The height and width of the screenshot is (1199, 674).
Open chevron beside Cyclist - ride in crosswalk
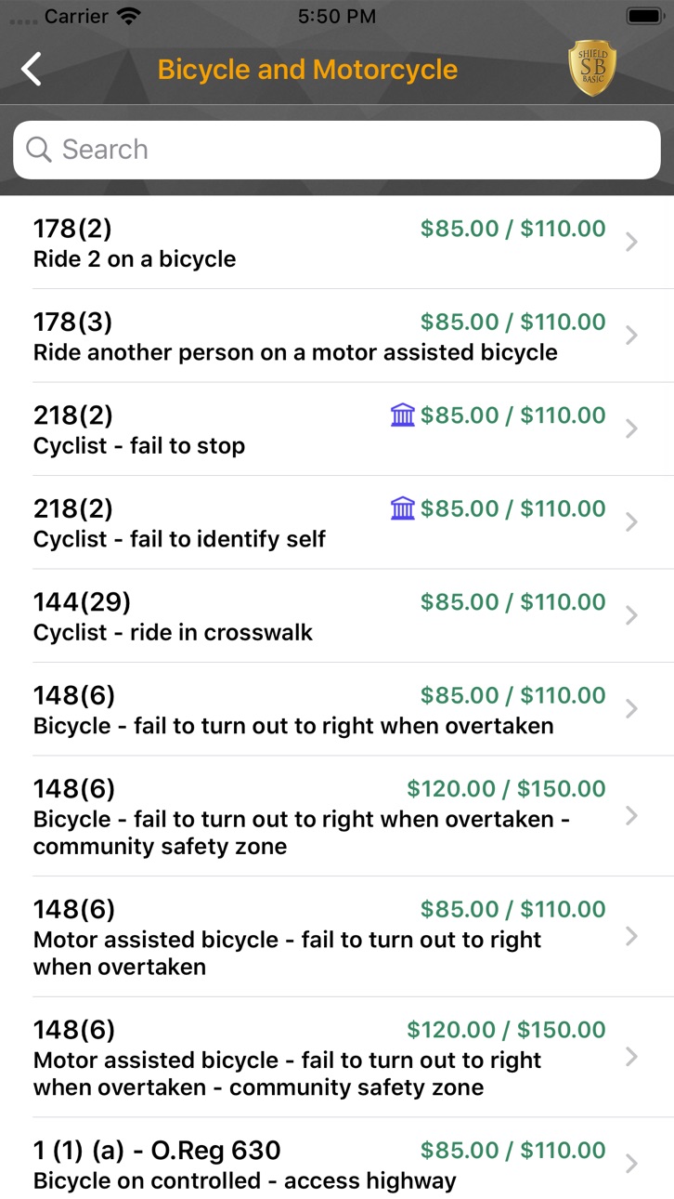click(x=631, y=615)
